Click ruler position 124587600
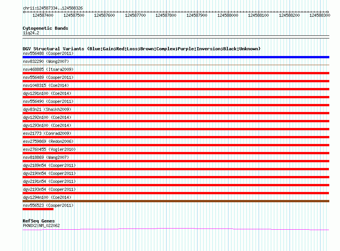Image resolution: width=340 pixels, height=251 pixels. click(x=104, y=15)
